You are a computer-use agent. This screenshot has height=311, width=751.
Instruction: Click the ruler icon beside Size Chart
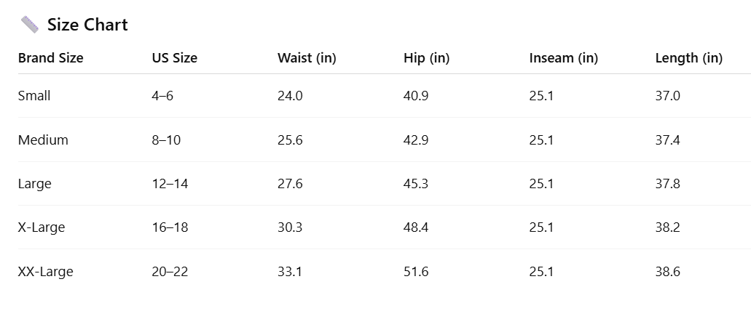pos(29,25)
